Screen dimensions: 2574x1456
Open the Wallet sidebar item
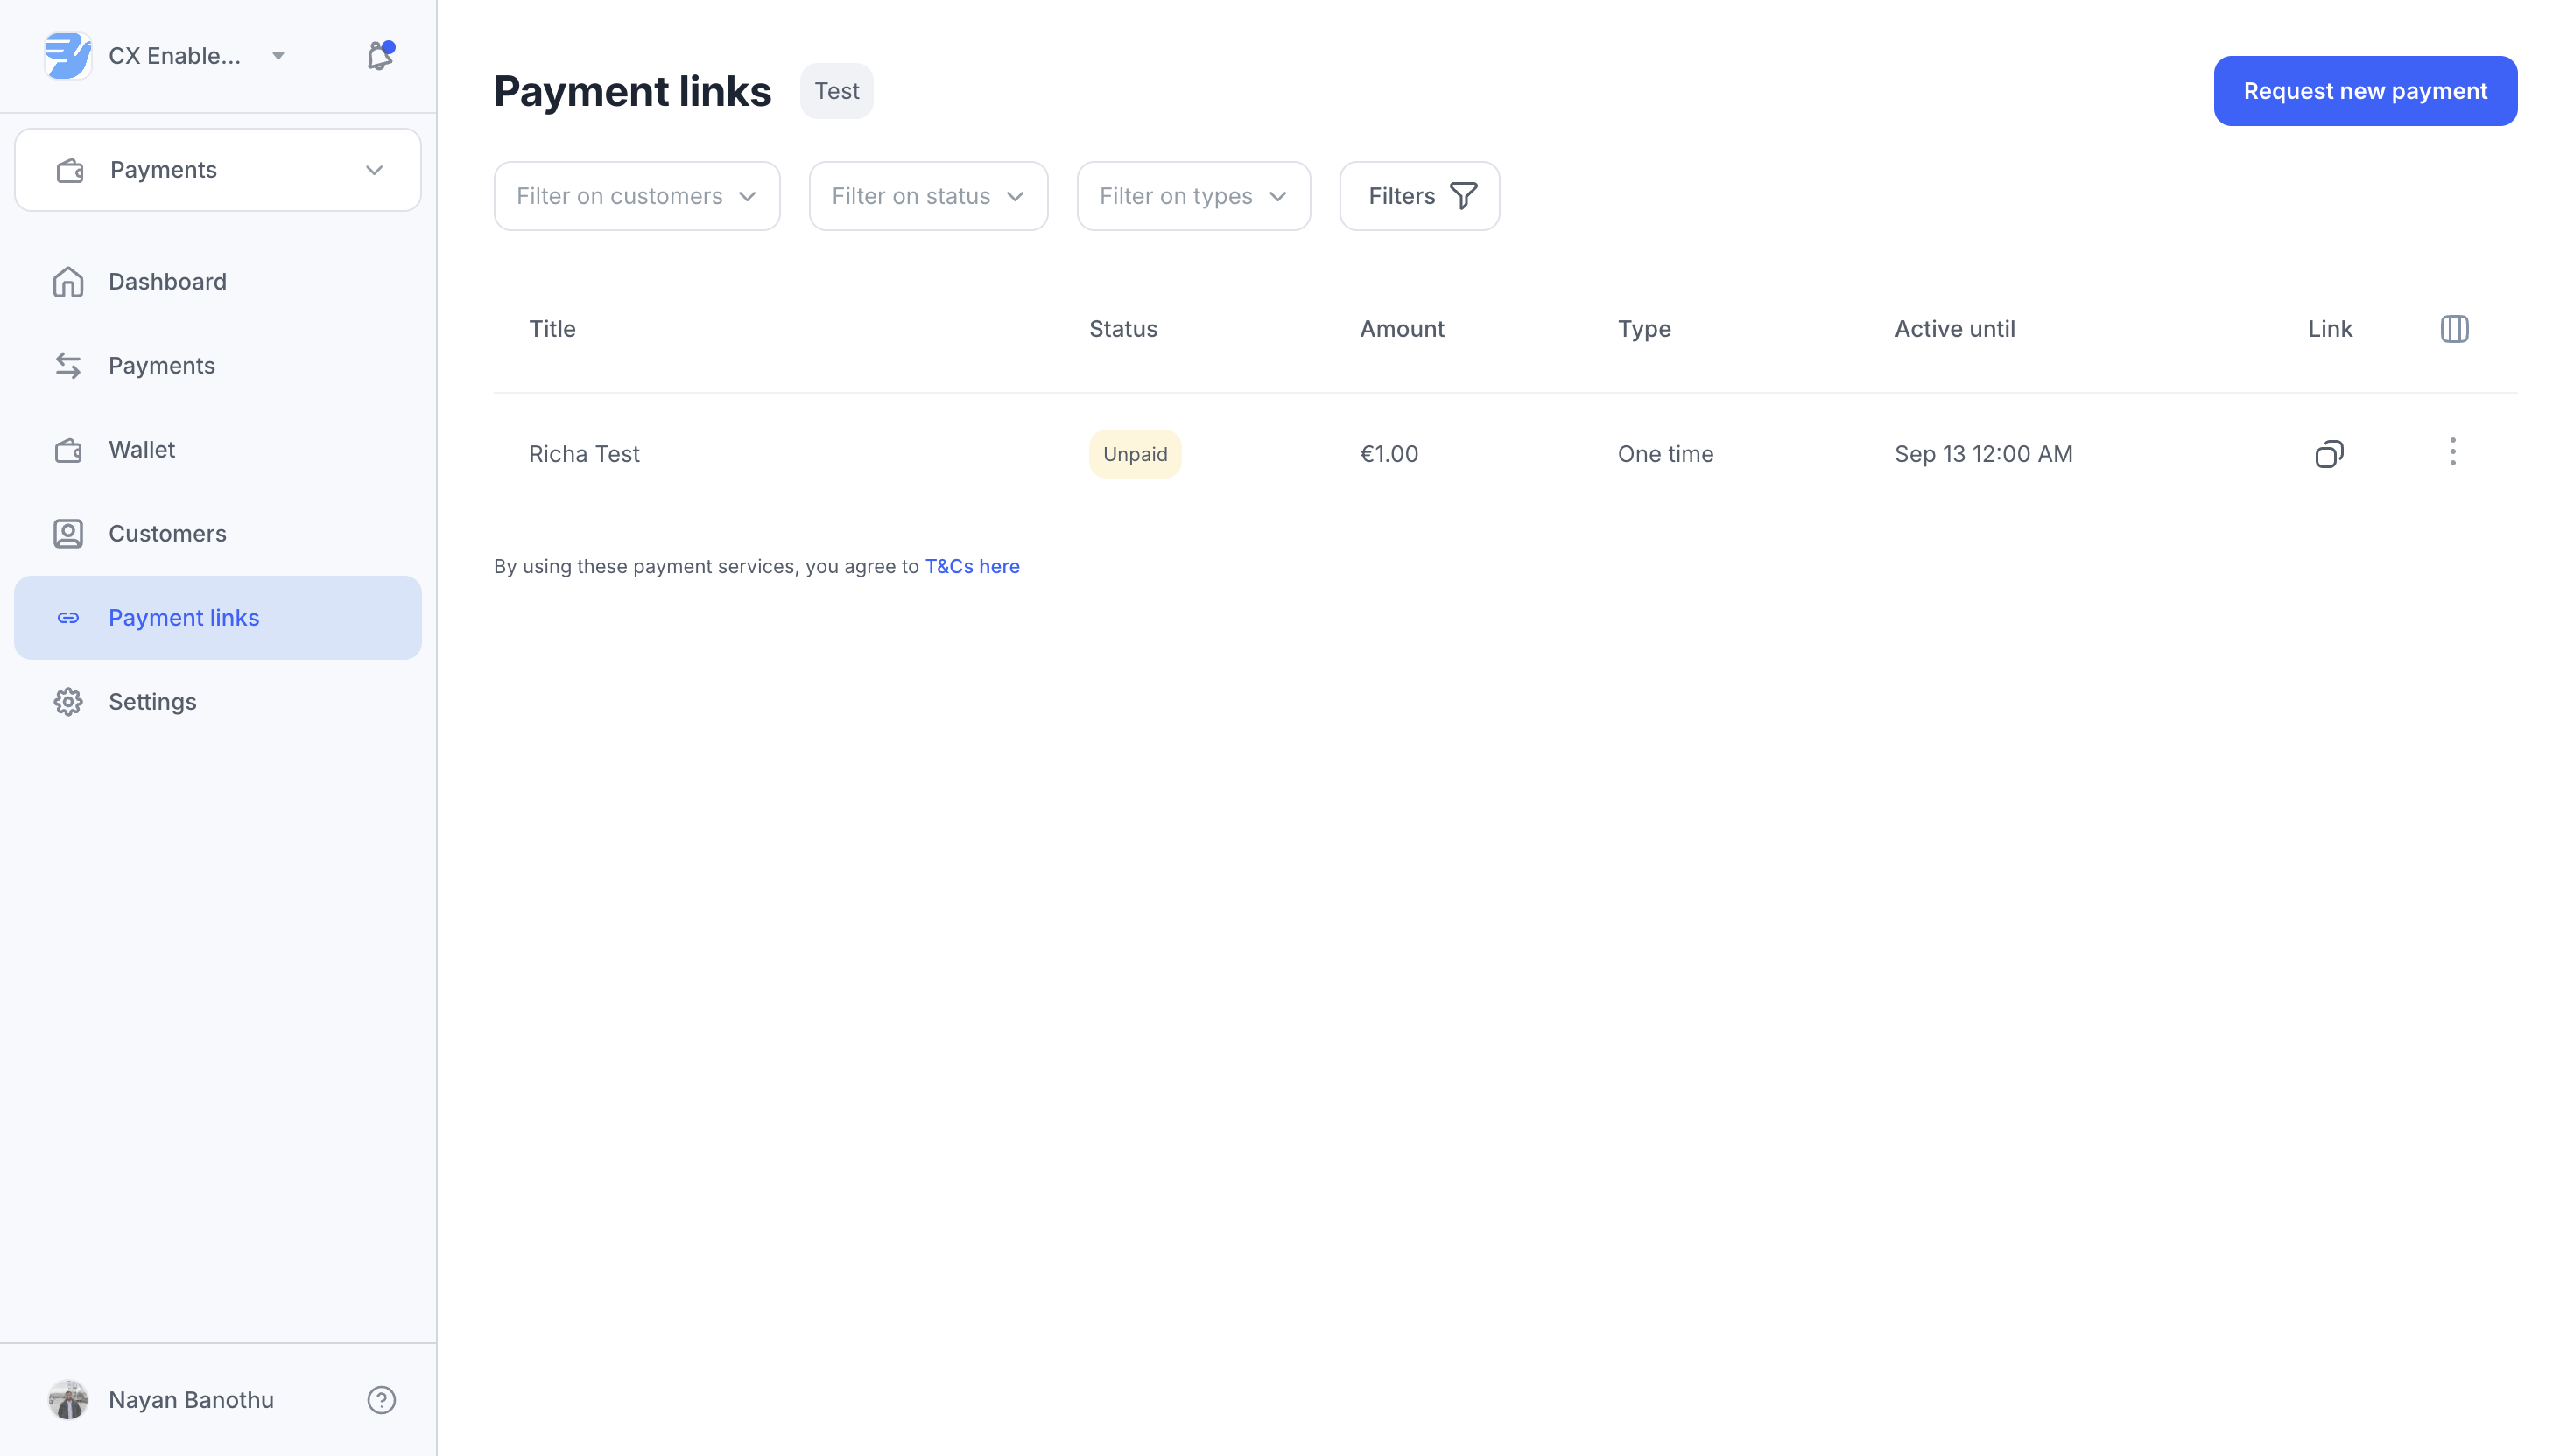click(x=141, y=450)
